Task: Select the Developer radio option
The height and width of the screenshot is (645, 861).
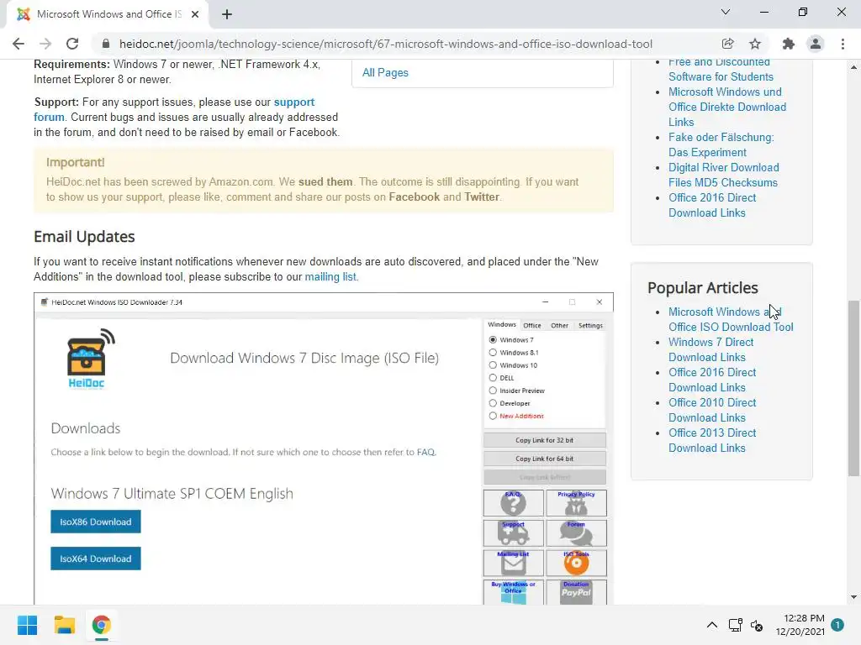Action: pos(493,403)
